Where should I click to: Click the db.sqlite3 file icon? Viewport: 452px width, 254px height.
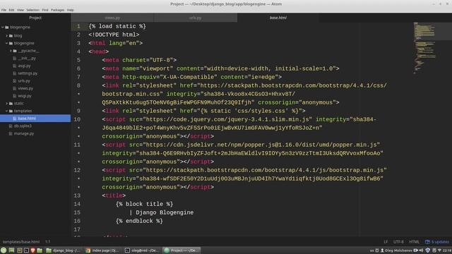click(11, 126)
